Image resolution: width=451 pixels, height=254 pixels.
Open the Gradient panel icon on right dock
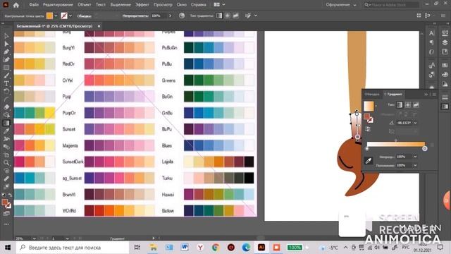coord(445,107)
